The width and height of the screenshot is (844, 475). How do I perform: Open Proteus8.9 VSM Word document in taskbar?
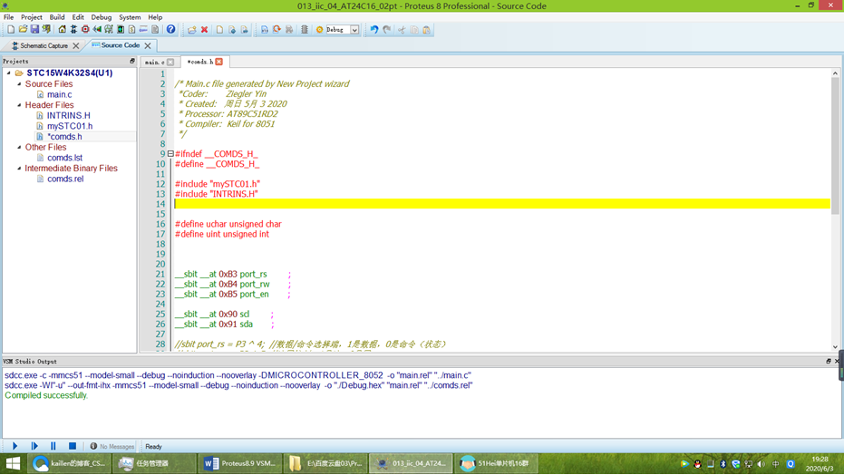(x=240, y=463)
